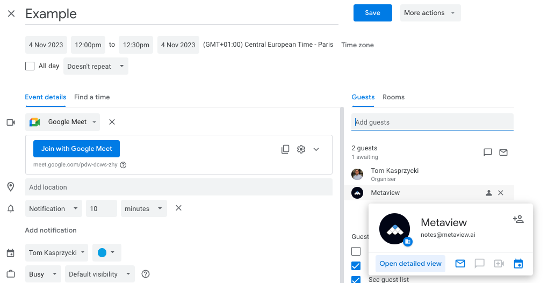Image resolution: width=548 pixels, height=283 pixels.
Task: Click the start date 4 Nov 2023
Action: click(46, 45)
